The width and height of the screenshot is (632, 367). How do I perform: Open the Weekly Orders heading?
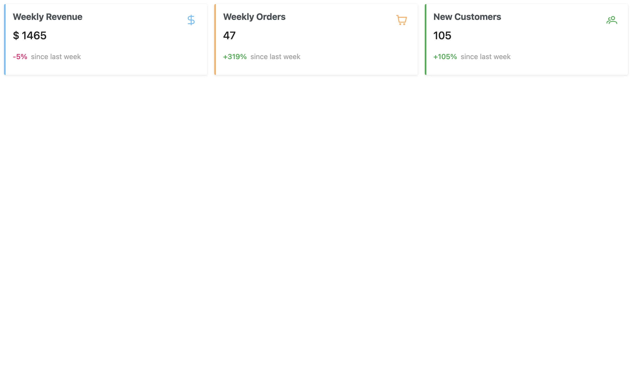pyautogui.click(x=254, y=17)
